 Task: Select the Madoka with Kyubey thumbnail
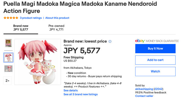8,57
